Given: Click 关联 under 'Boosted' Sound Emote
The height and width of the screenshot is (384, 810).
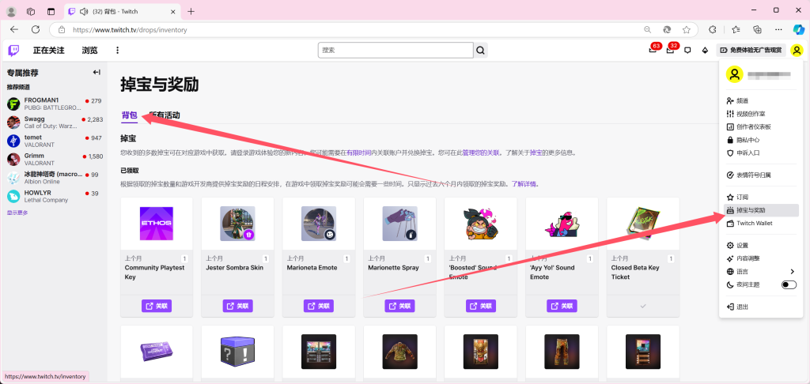Looking at the screenshot, I should pyautogui.click(x=481, y=306).
